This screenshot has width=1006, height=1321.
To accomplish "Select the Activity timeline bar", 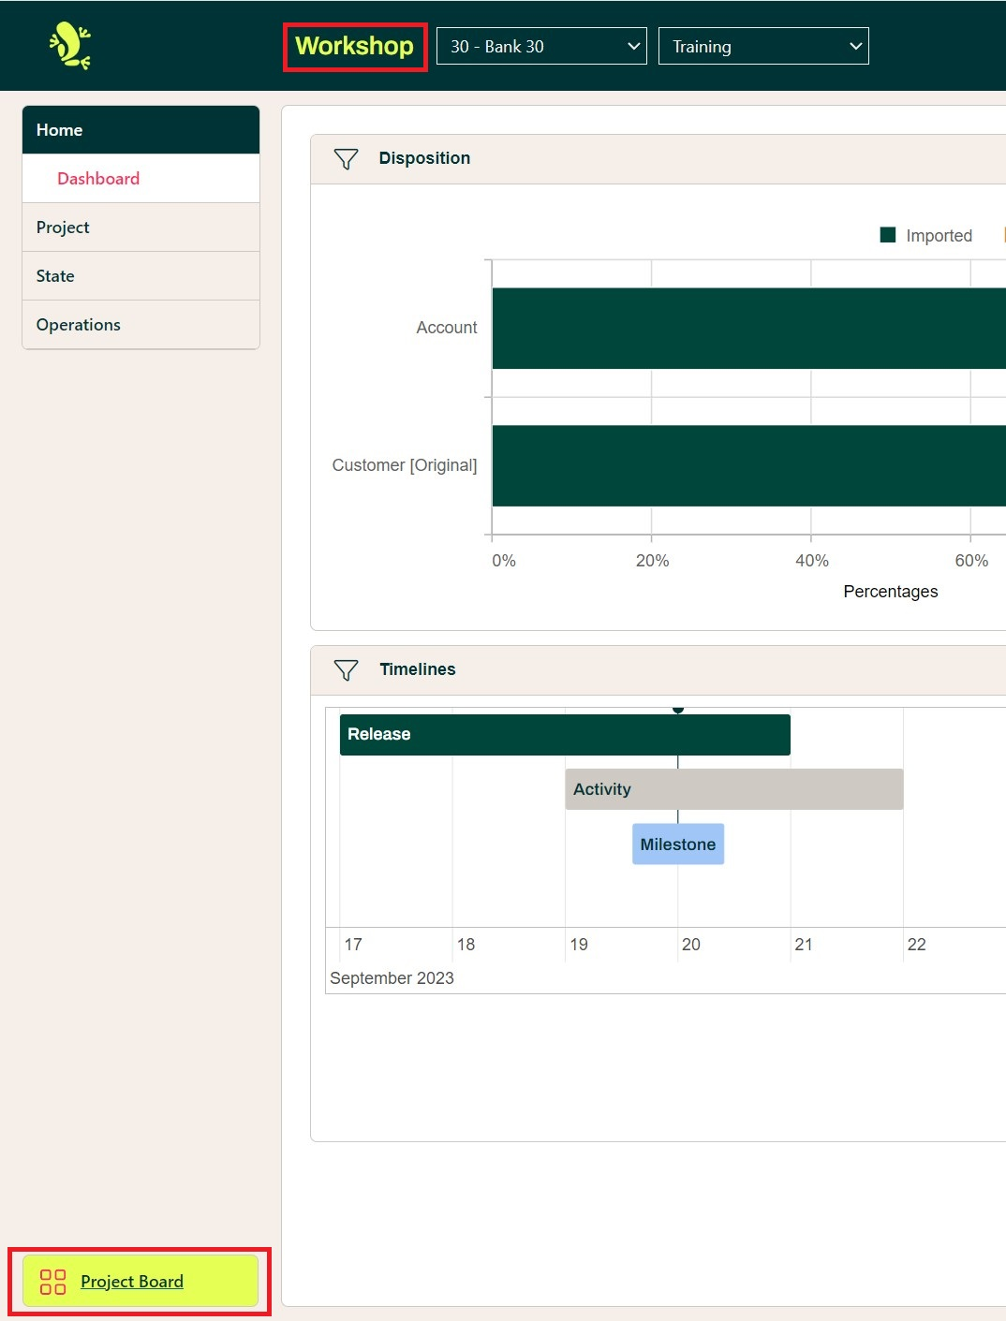I will click(733, 789).
